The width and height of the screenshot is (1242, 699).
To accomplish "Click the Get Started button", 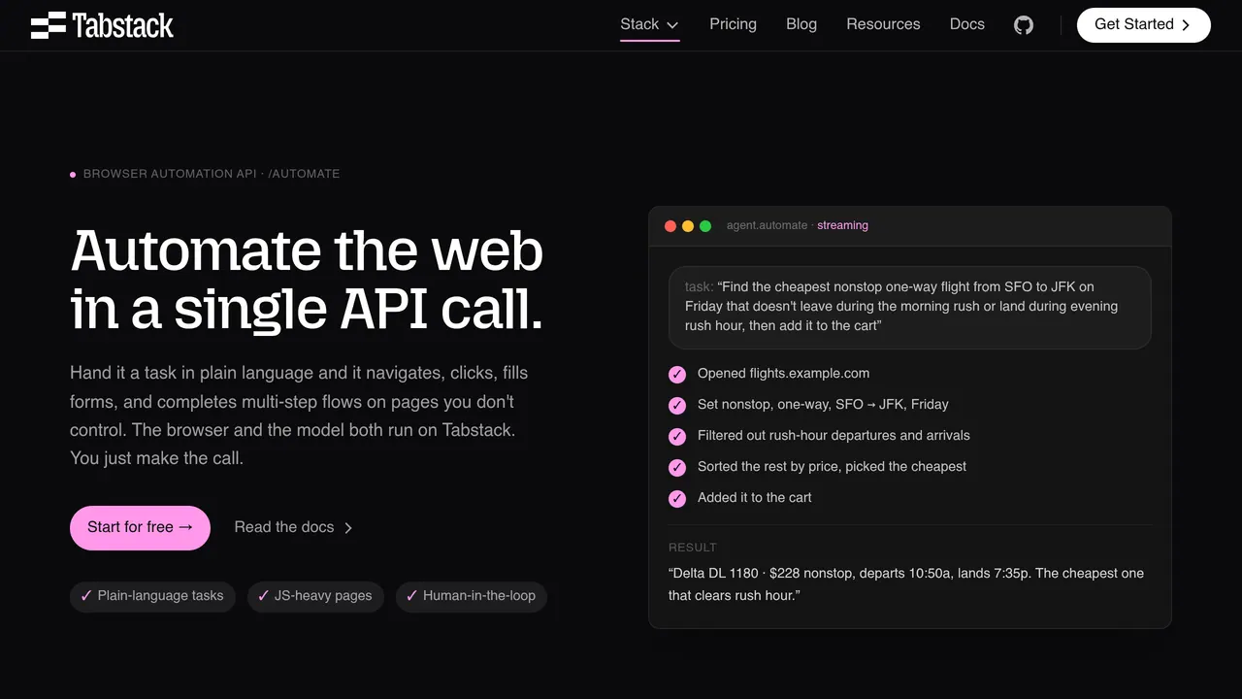I will point(1143,25).
